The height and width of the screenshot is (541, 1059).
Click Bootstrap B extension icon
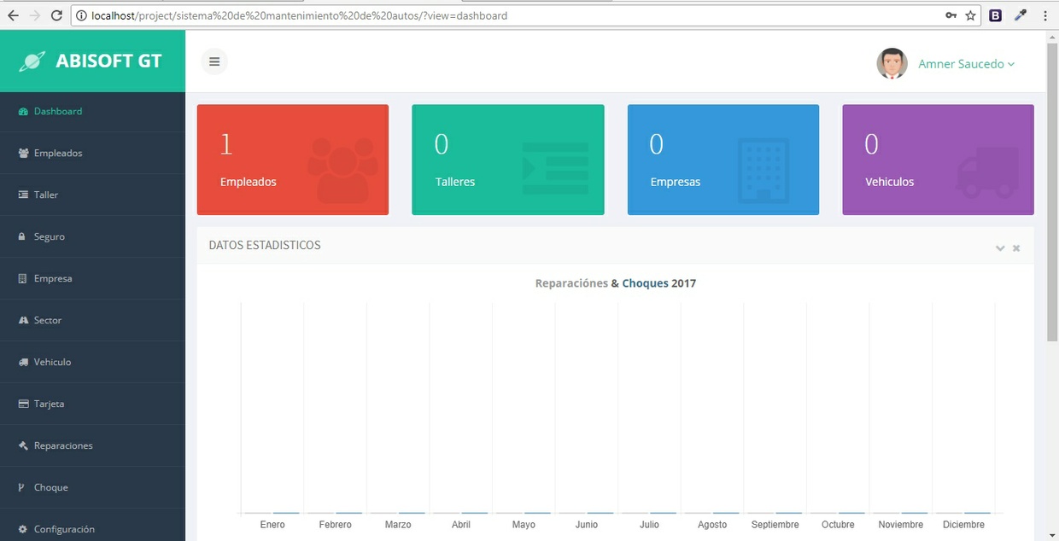click(x=996, y=15)
